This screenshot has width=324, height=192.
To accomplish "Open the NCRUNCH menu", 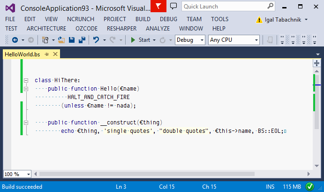I will (81, 19).
